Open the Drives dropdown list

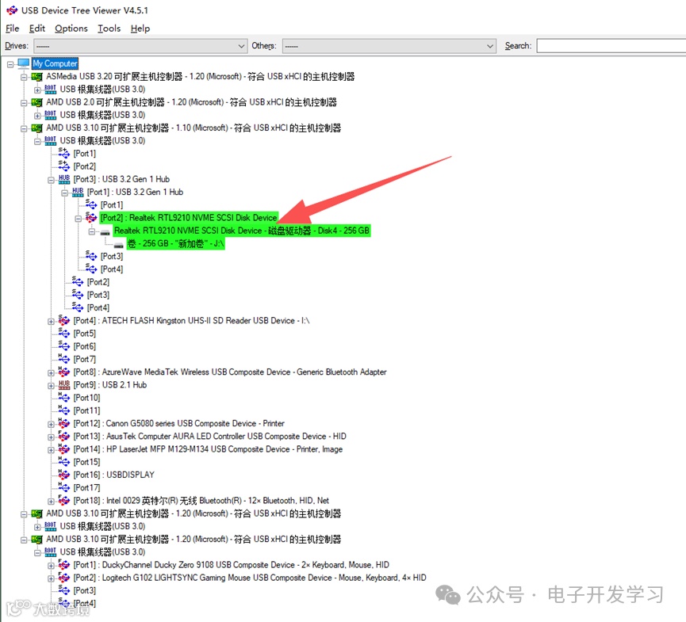point(140,46)
